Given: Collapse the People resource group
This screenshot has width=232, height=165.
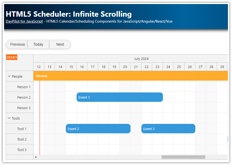Looking at the screenshot, I should coord(9,76).
